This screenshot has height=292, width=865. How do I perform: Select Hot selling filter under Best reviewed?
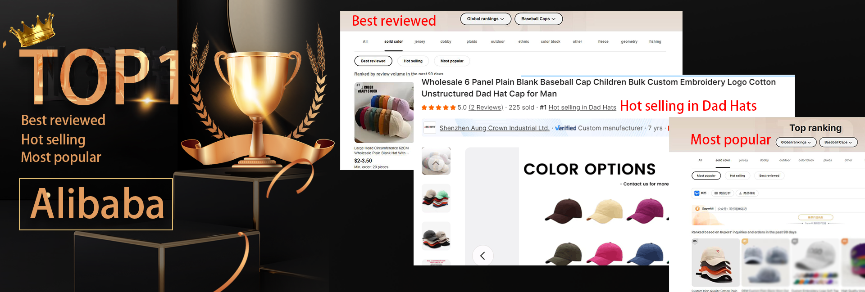coord(413,61)
